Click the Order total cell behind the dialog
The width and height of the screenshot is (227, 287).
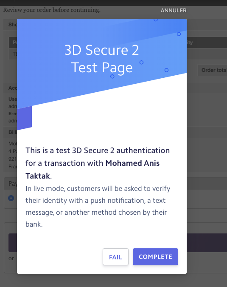point(213,70)
